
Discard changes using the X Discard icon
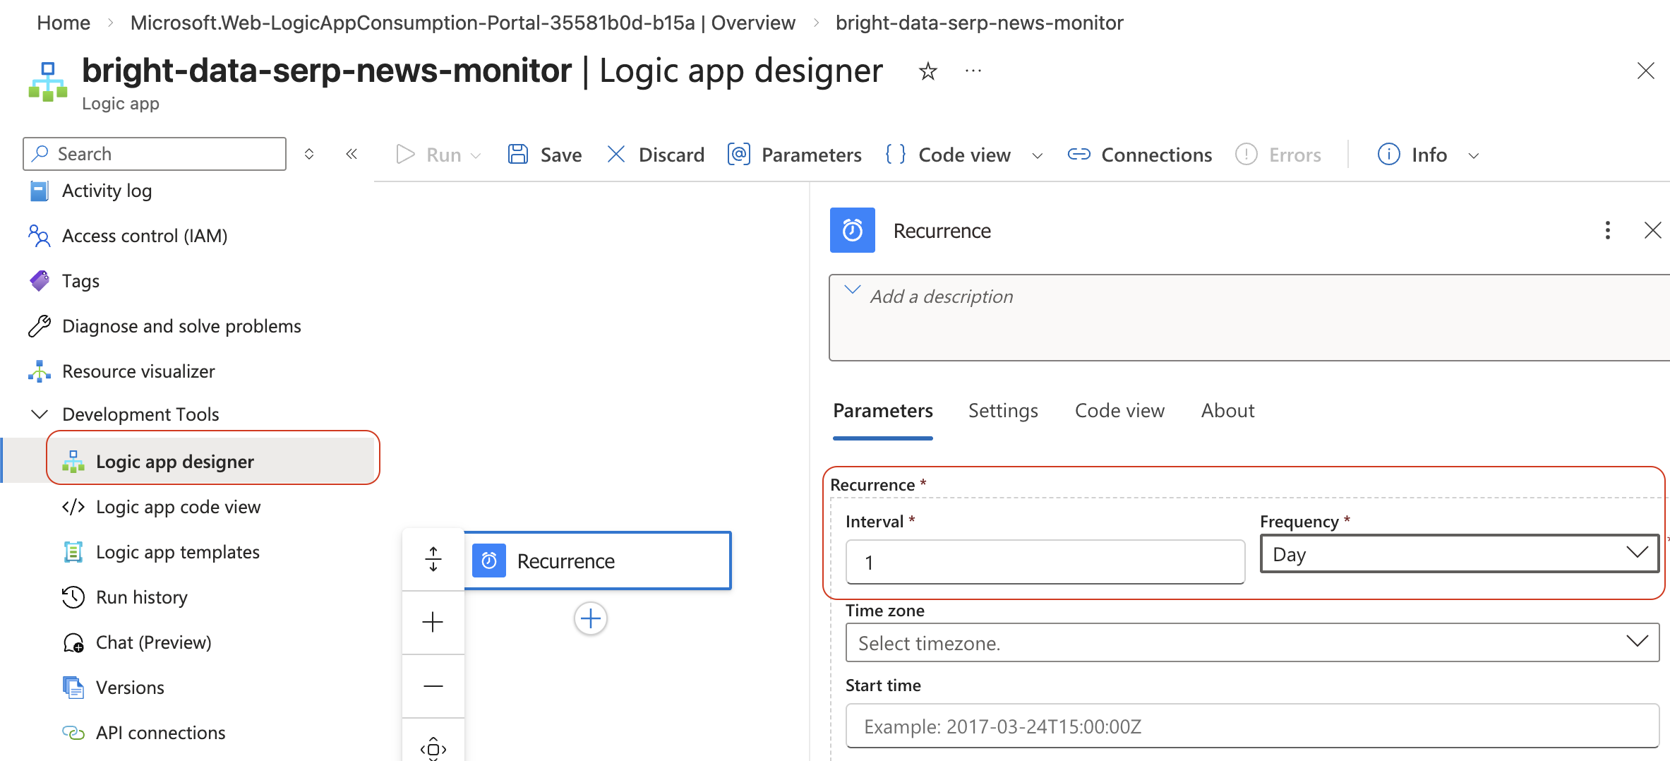[x=616, y=155]
